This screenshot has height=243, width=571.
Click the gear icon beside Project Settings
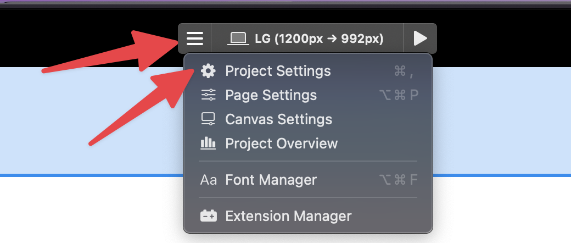(x=208, y=71)
